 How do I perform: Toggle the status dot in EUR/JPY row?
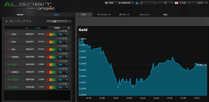coord(6,39)
